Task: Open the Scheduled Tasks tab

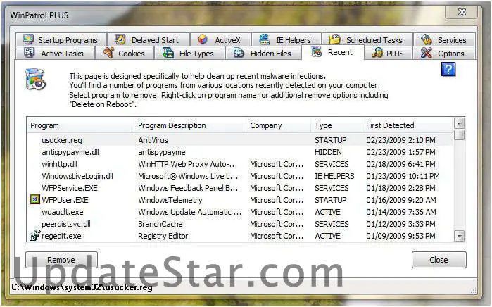Action: pyautogui.click(x=367, y=40)
